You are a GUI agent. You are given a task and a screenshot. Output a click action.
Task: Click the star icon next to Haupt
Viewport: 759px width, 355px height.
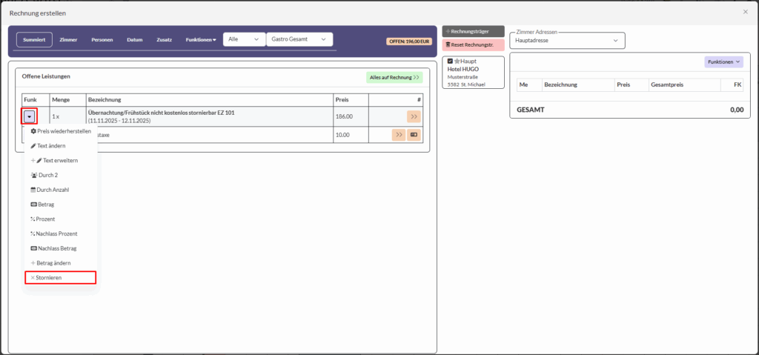(457, 62)
